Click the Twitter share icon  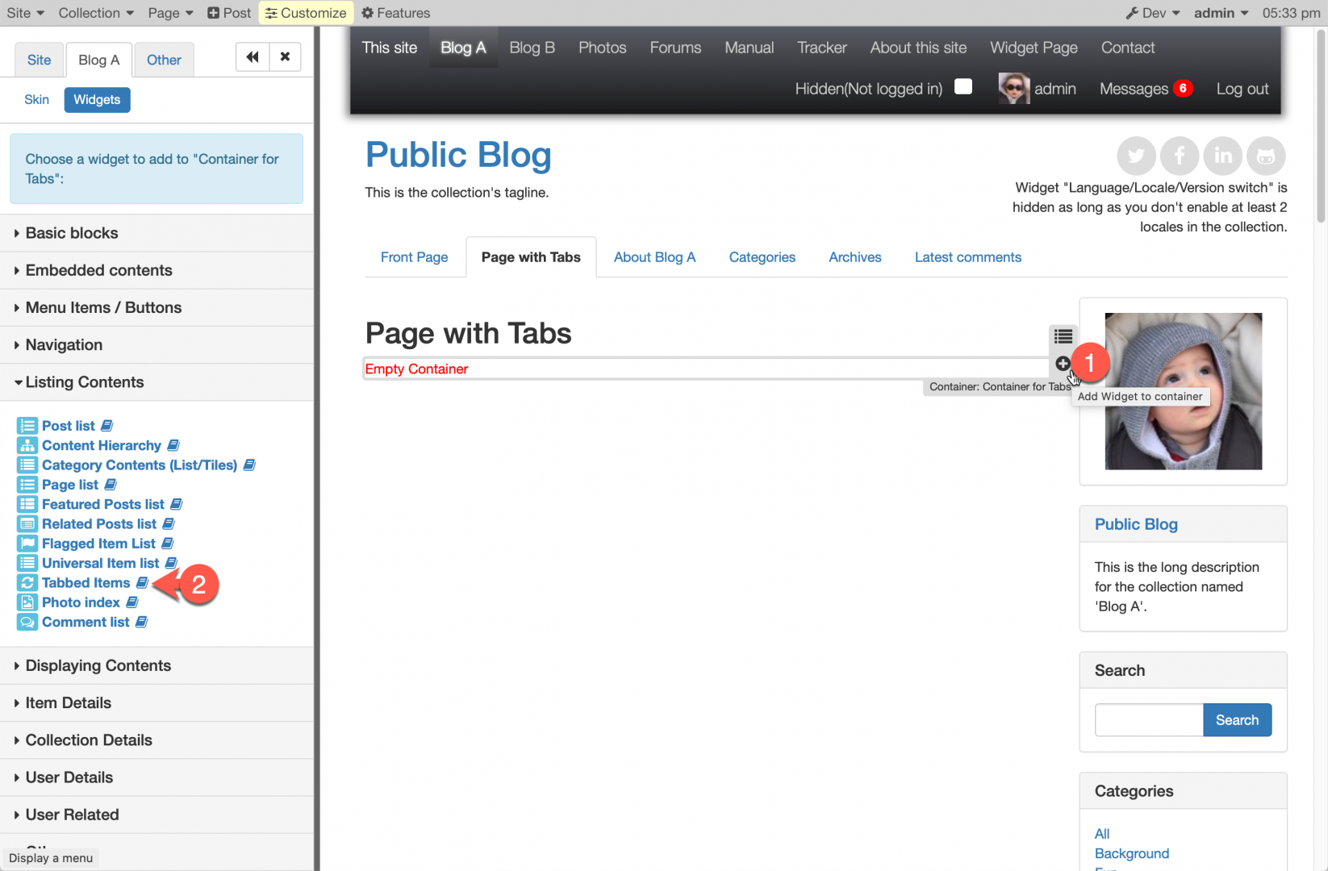(x=1136, y=156)
